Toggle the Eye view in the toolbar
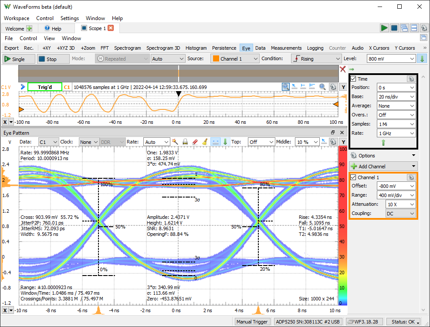This screenshot has width=430, height=327. (x=246, y=48)
